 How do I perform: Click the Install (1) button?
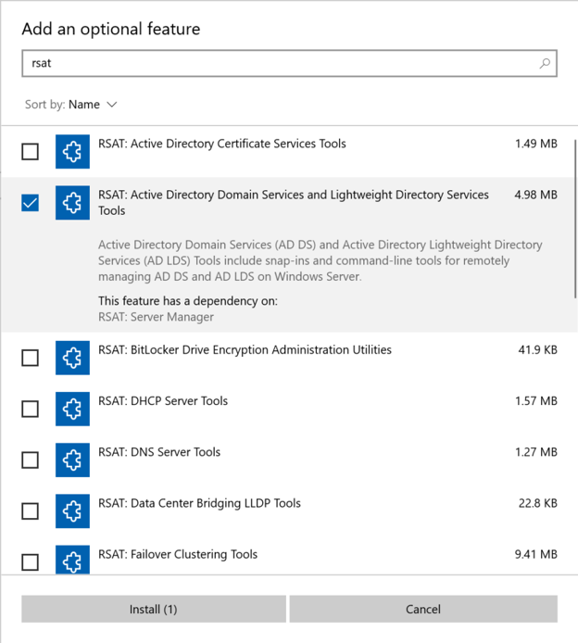pos(154,609)
